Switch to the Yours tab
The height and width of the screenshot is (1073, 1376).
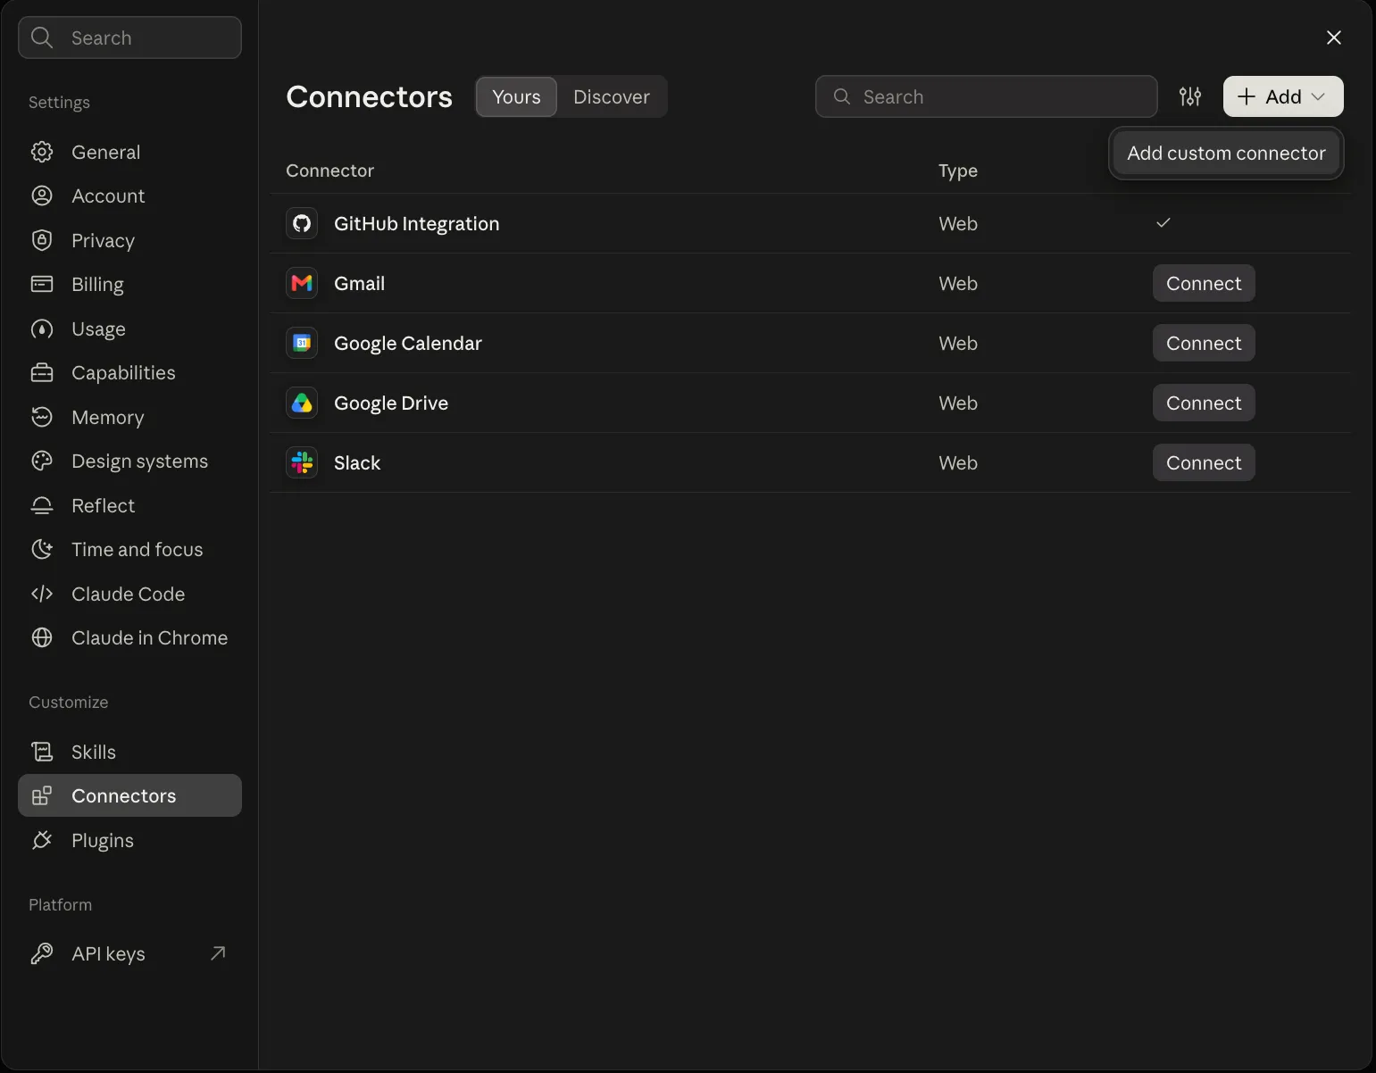pyautogui.click(x=516, y=96)
